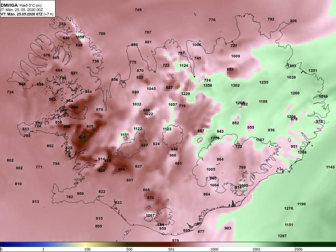Select the value 1303 on the east coast
Screen dimensions: 336x252
(292, 66)
